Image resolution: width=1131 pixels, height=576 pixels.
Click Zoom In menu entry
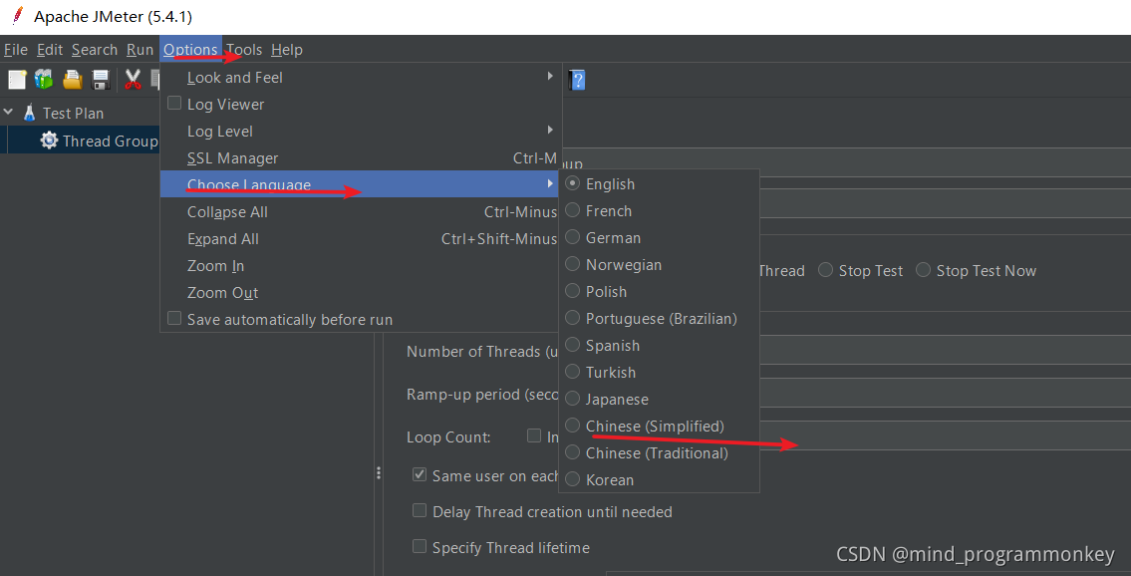pyautogui.click(x=361, y=266)
